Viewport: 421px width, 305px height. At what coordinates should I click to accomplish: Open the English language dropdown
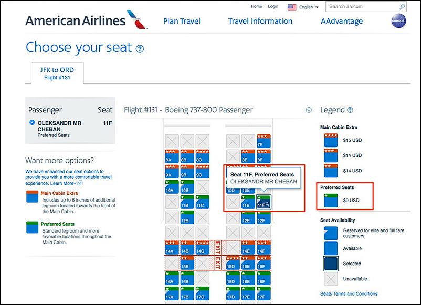(x=303, y=7)
